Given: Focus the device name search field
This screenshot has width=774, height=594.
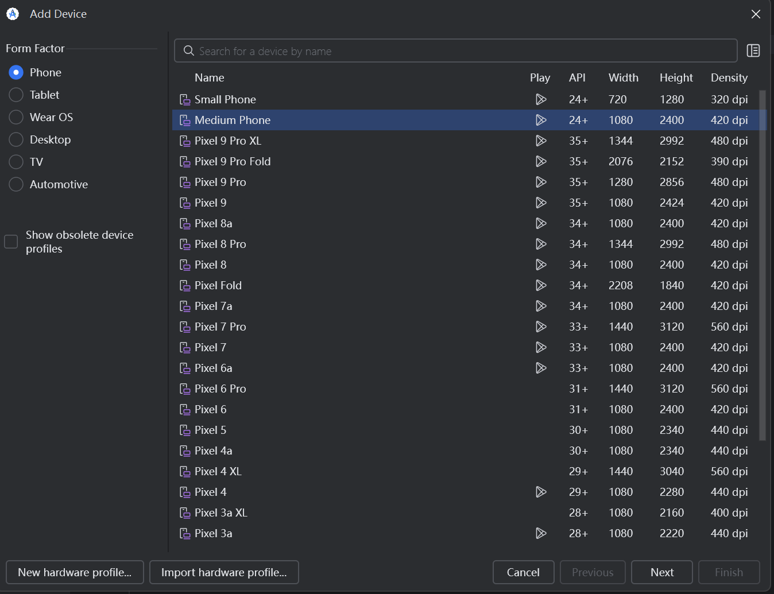Looking at the screenshot, I should pos(459,51).
